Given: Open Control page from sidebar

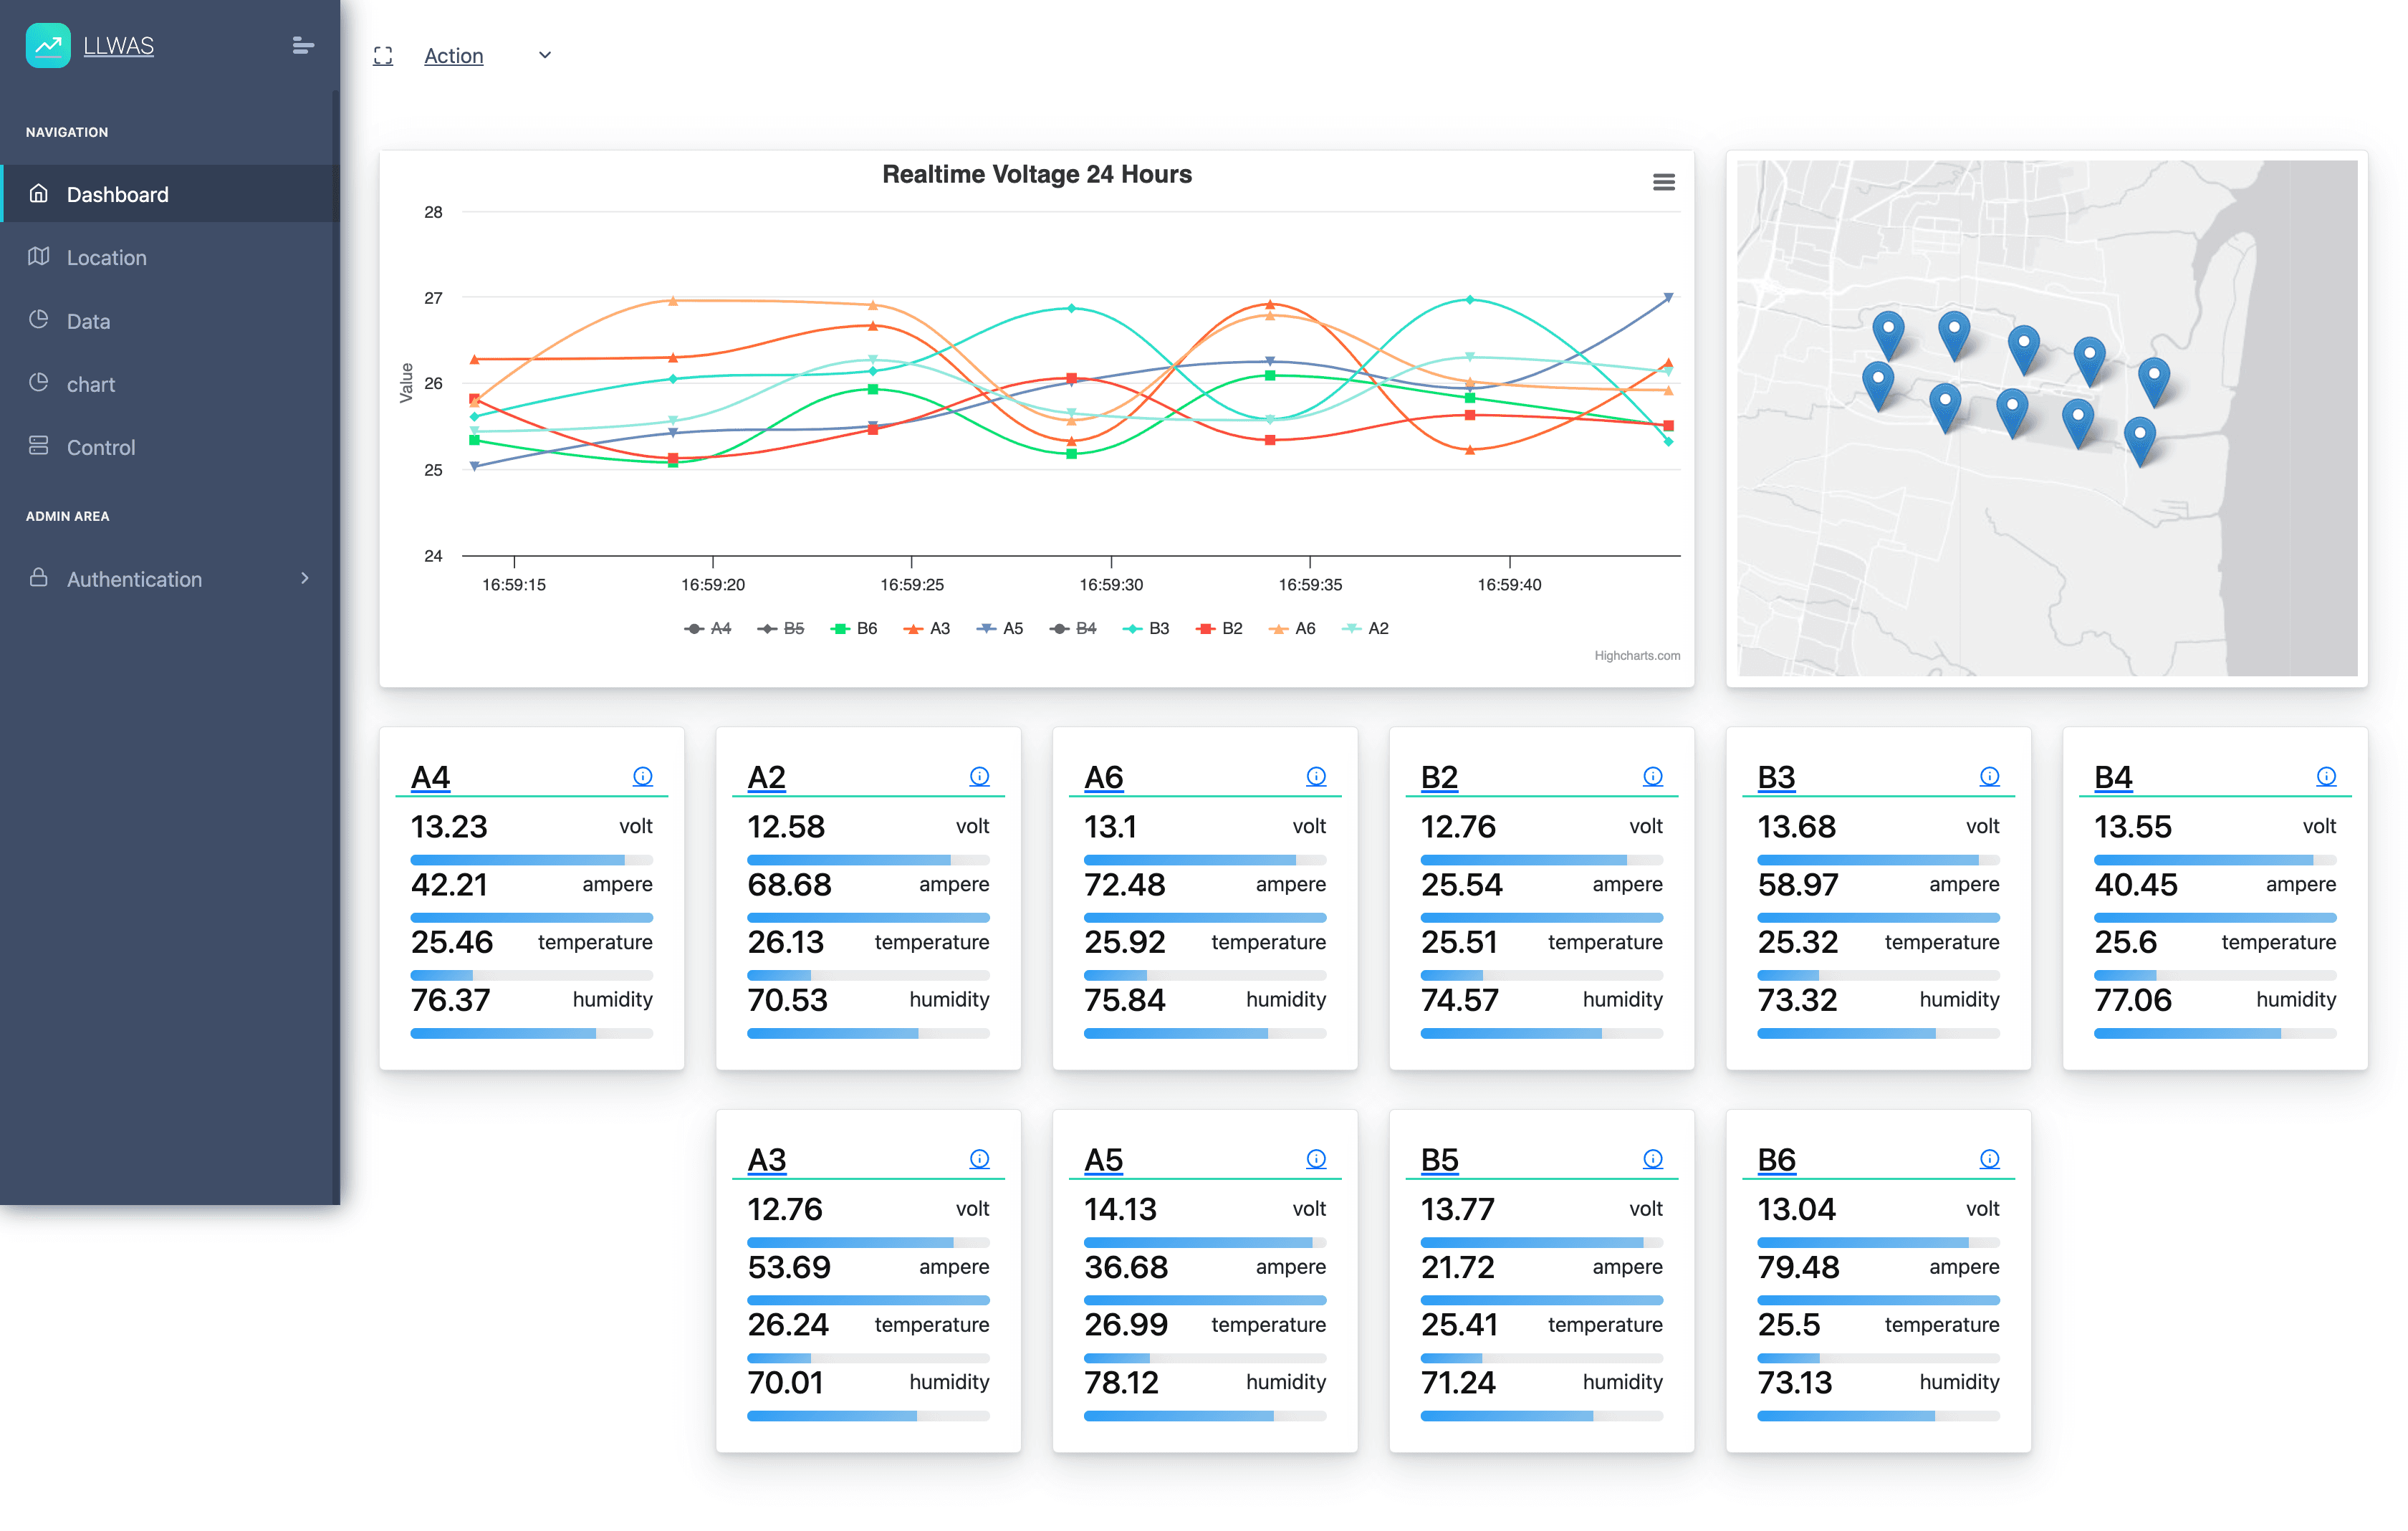Looking at the screenshot, I should point(170,447).
